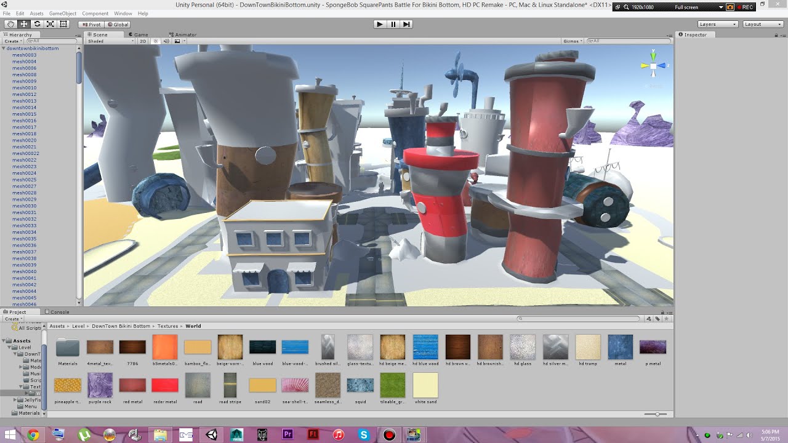Switch to the Game tab
The image size is (788, 443).
click(138, 34)
